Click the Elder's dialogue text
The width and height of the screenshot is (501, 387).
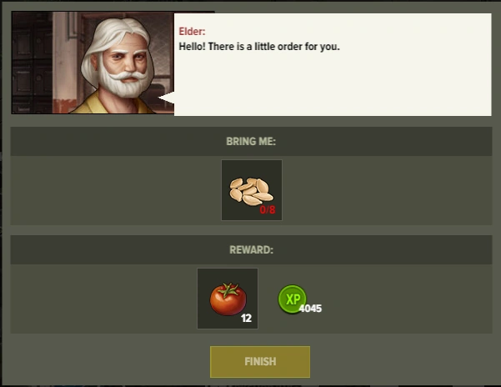tap(259, 47)
